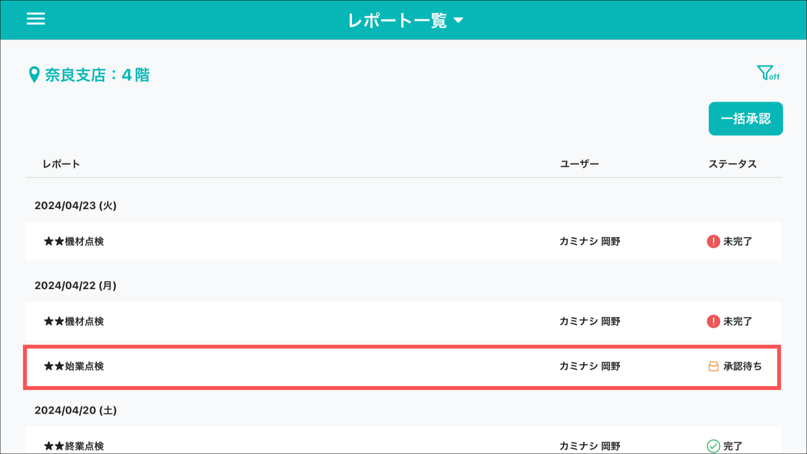This screenshot has height=454, width=807.
Task: Click the 承認待ち status text
Action: [x=742, y=367]
